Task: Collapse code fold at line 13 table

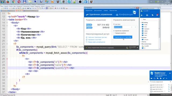Action: tap(7, 19)
